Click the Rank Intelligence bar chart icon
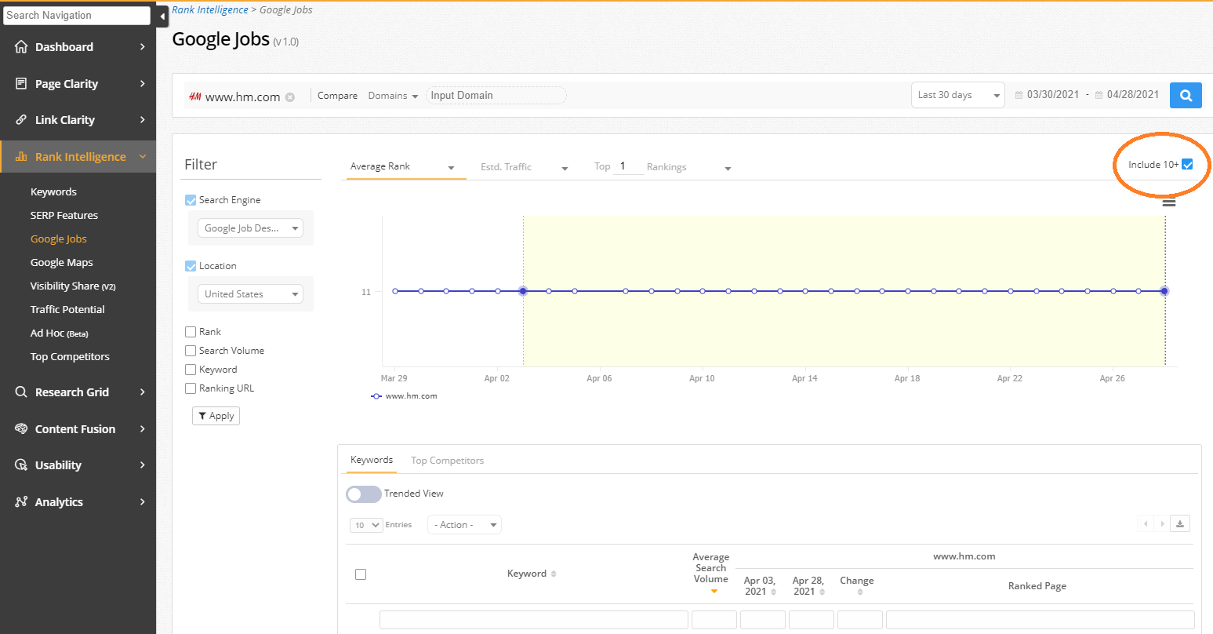Image resolution: width=1213 pixels, height=634 pixels. [x=21, y=157]
